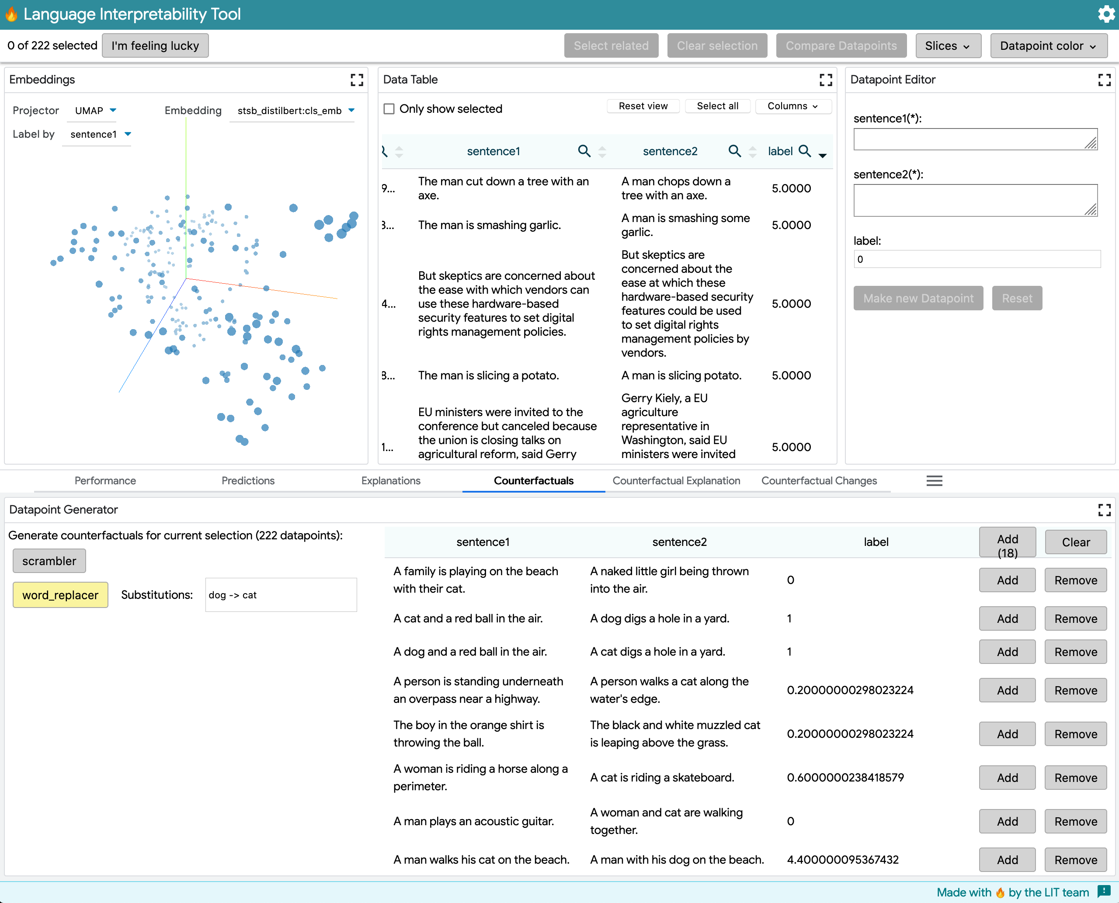Open the tab overflow hamburger menu
The width and height of the screenshot is (1119, 903).
(934, 481)
